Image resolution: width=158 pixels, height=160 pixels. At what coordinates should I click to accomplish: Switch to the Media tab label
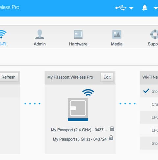(117, 44)
